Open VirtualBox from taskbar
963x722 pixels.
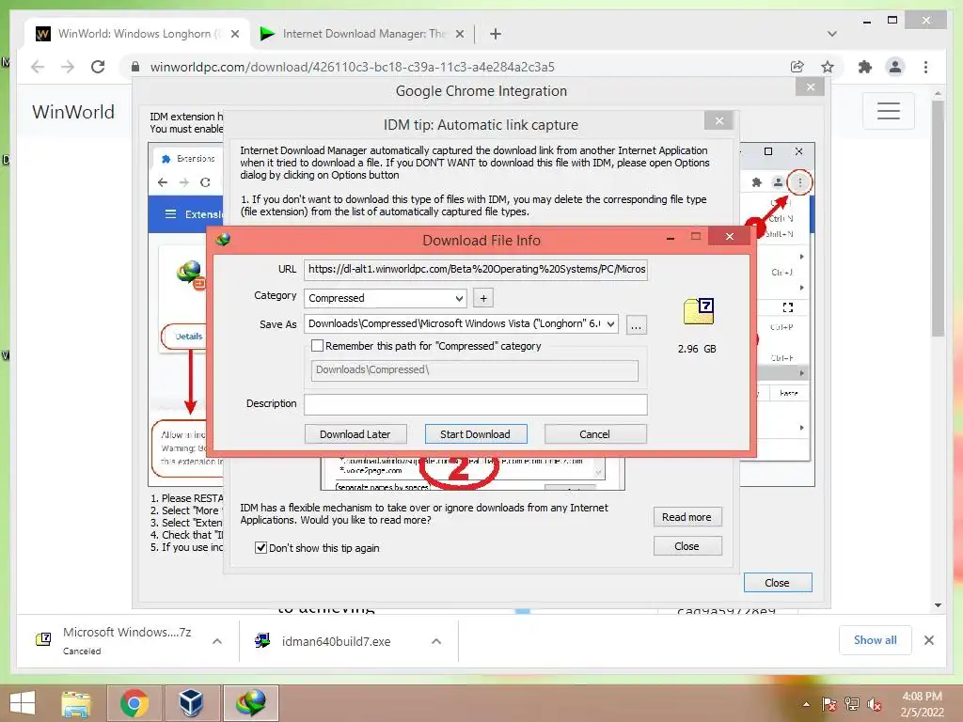pos(191,703)
